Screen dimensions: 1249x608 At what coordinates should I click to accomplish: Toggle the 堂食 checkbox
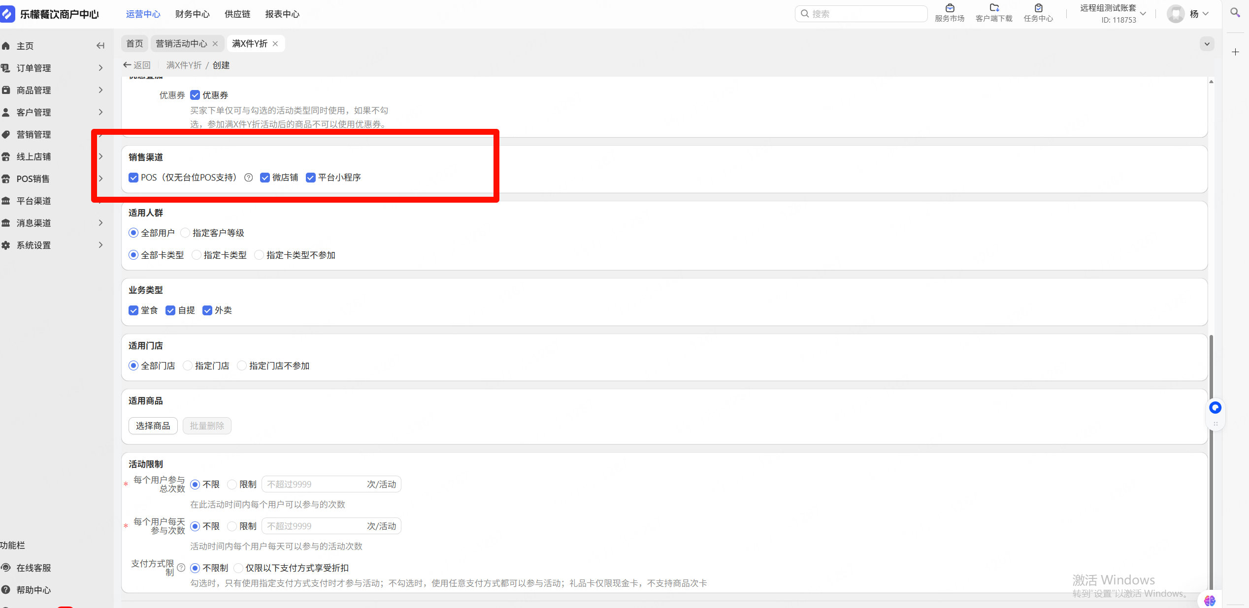pyautogui.click(x=133, y=310)
